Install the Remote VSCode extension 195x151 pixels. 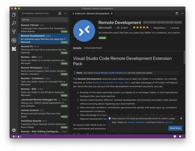click(x=64, y=32)
